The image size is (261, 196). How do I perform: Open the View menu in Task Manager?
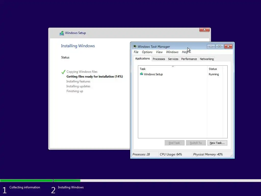pyautogui.click(x=159, y=52)
